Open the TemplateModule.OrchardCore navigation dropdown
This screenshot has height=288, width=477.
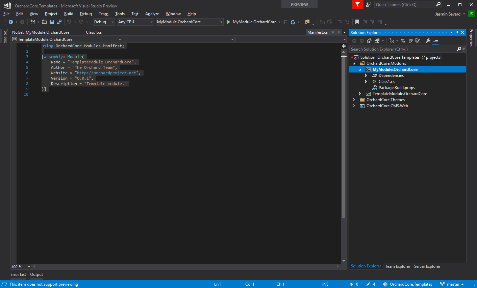point(67,39)
